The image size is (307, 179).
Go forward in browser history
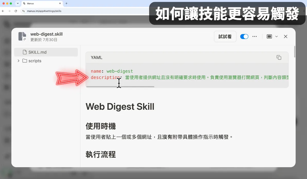(x=9, y=11)
